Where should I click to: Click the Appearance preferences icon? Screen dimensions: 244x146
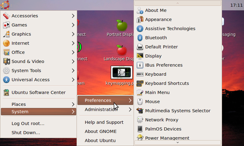(140, 19)
